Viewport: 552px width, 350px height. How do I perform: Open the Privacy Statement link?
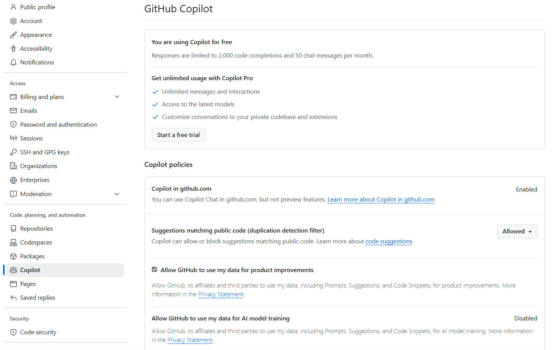220,294
